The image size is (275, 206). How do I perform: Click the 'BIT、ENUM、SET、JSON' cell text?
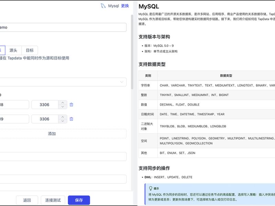click(177, 153)
